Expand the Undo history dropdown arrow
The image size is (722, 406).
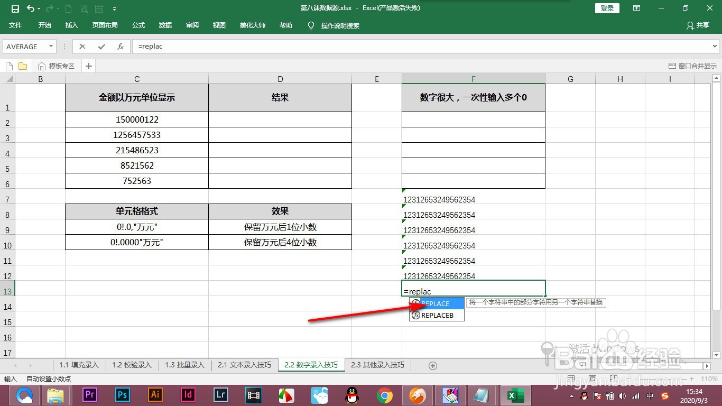(x=40, y=8)
